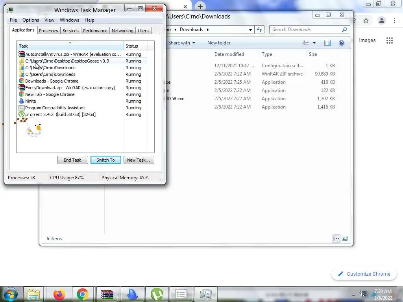Viewport: 403px width, 302px height.
Task: Sort by Date modified column in Explorer
Action: click(x=235, y=54)
